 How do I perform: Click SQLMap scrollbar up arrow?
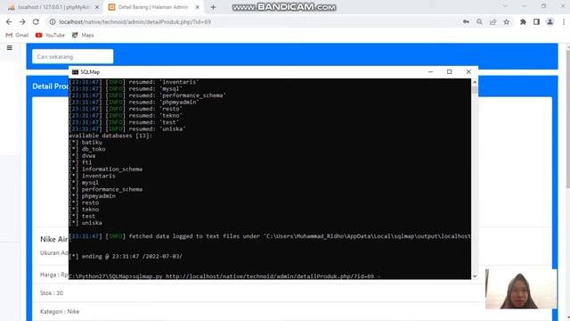click(475, 82)
